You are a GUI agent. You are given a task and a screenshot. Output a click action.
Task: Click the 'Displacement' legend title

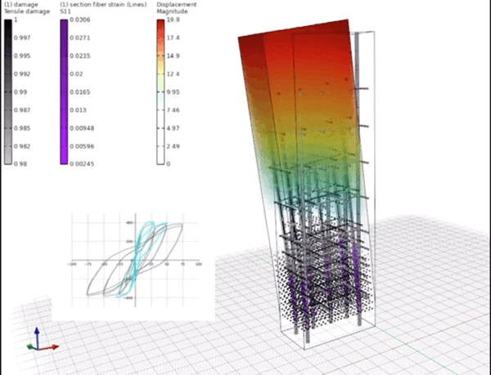pos(177,4)
